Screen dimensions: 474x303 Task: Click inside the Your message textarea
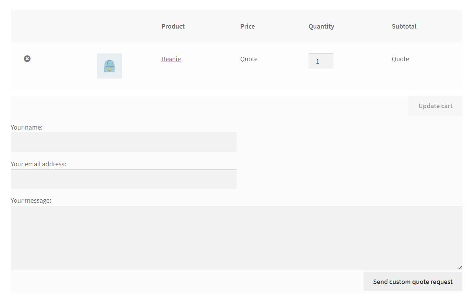point(236,237)
